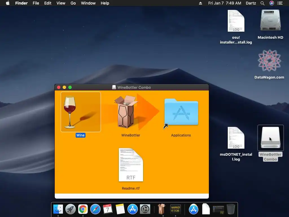The width and height of the screenshot is (289, 217).
Task: Open Calendar from the dock
Action: click(108, 209)
